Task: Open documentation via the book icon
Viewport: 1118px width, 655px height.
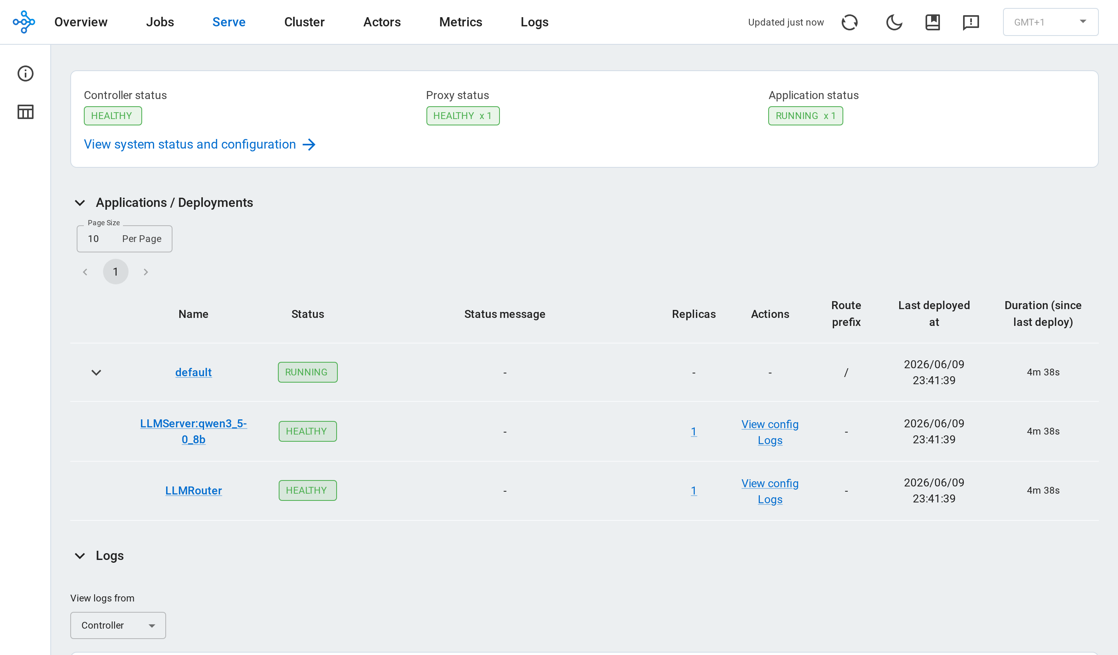Action: coord(933,22)
